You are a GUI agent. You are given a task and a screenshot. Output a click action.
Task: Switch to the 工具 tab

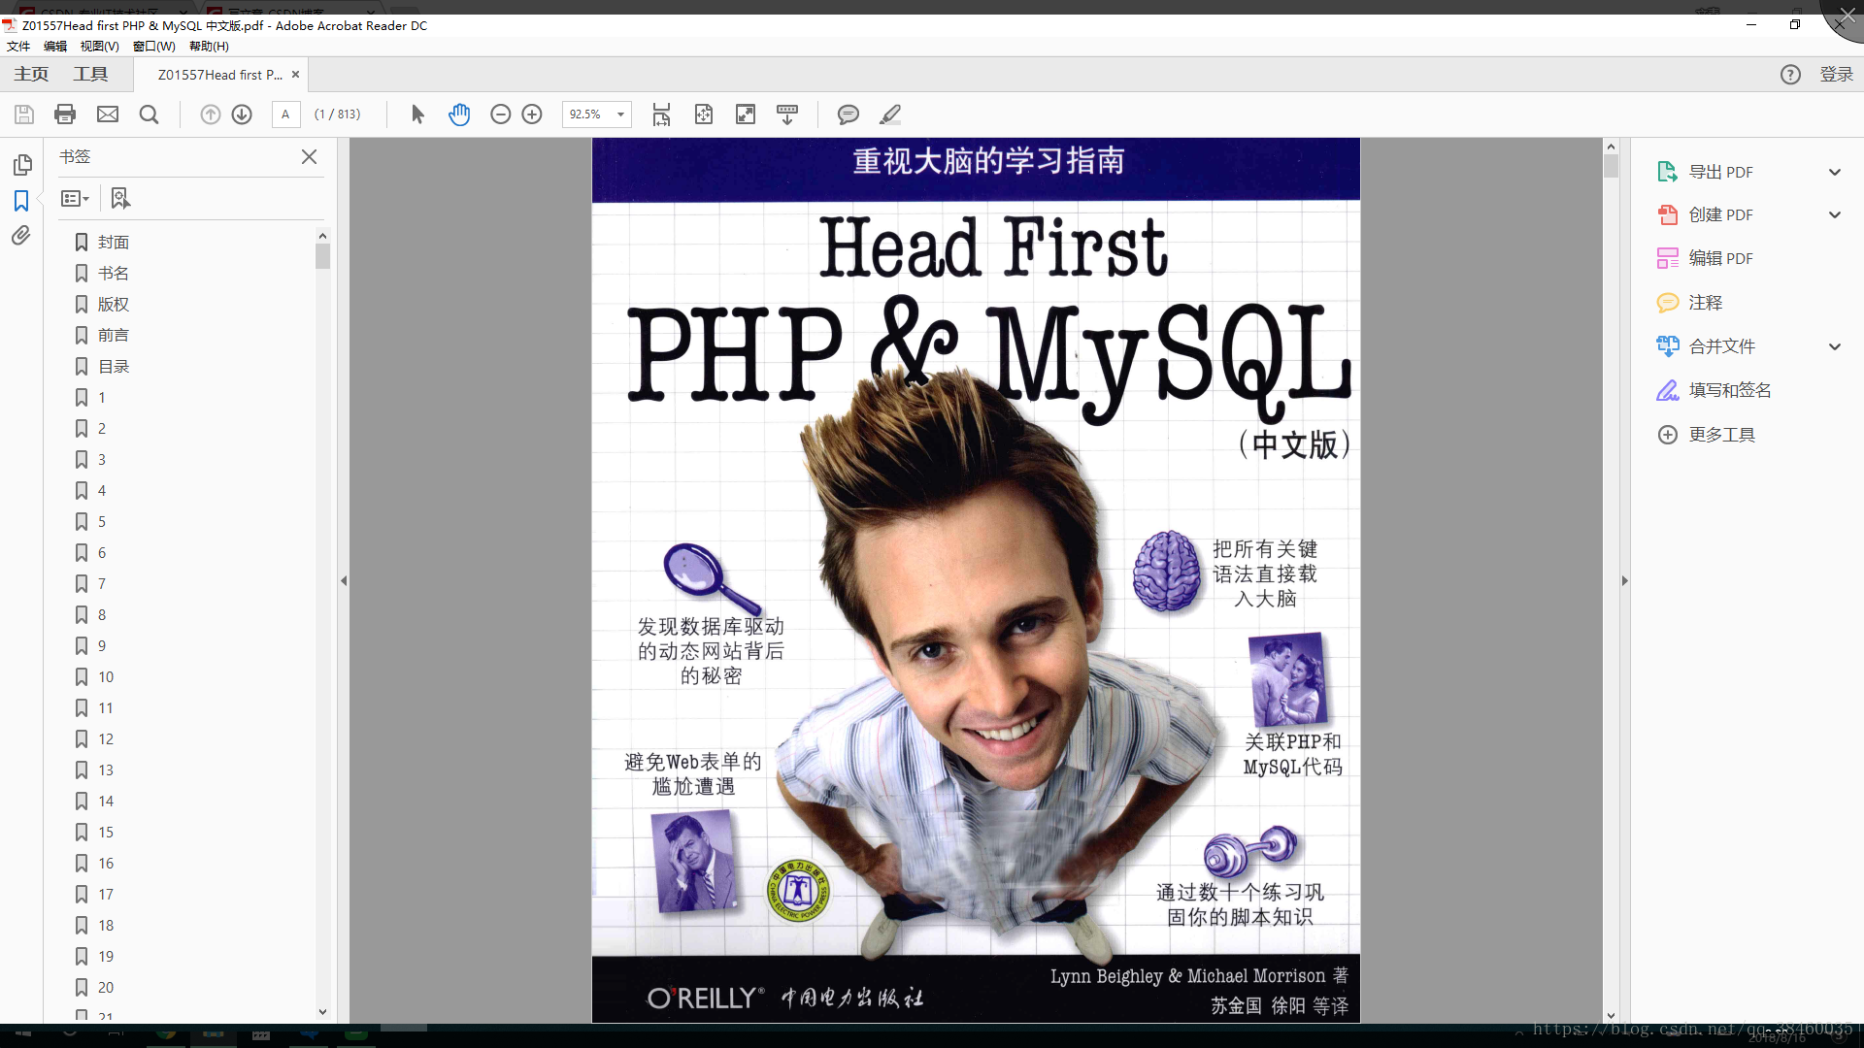click(90, 75)
